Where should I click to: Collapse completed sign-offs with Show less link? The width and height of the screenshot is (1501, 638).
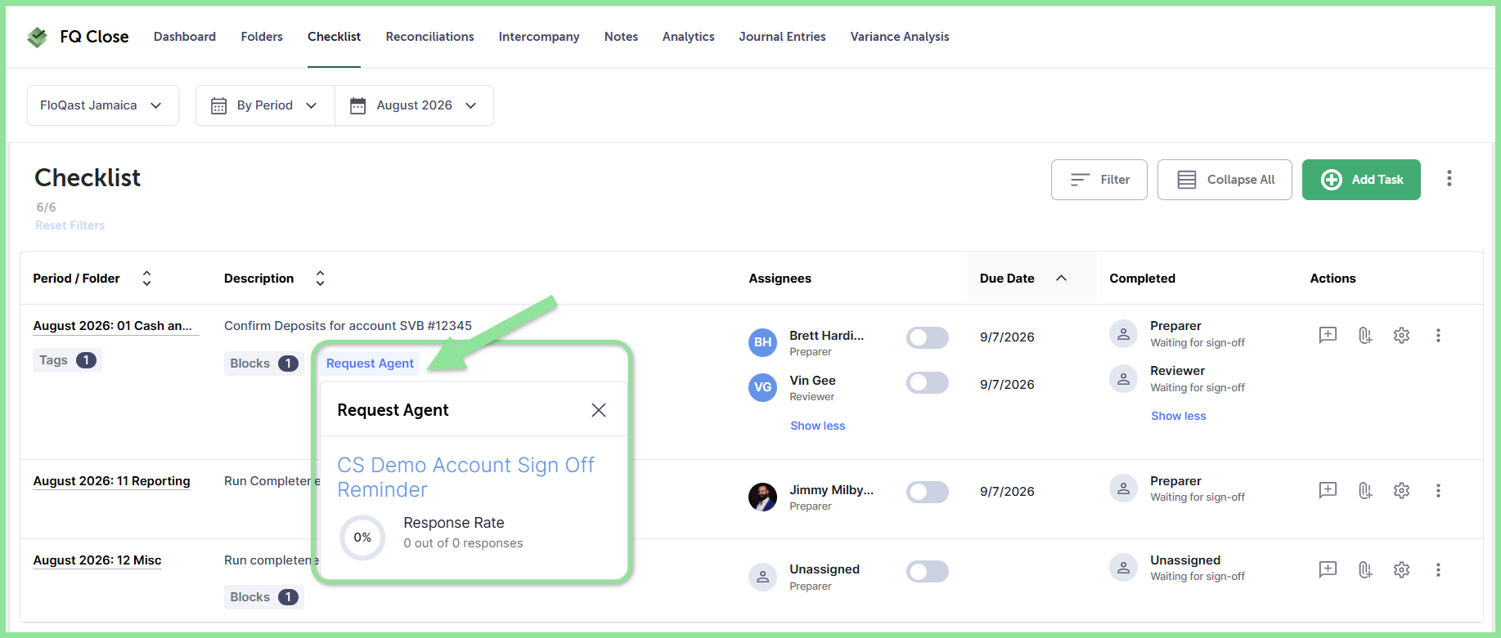[x=1179, y=416]
